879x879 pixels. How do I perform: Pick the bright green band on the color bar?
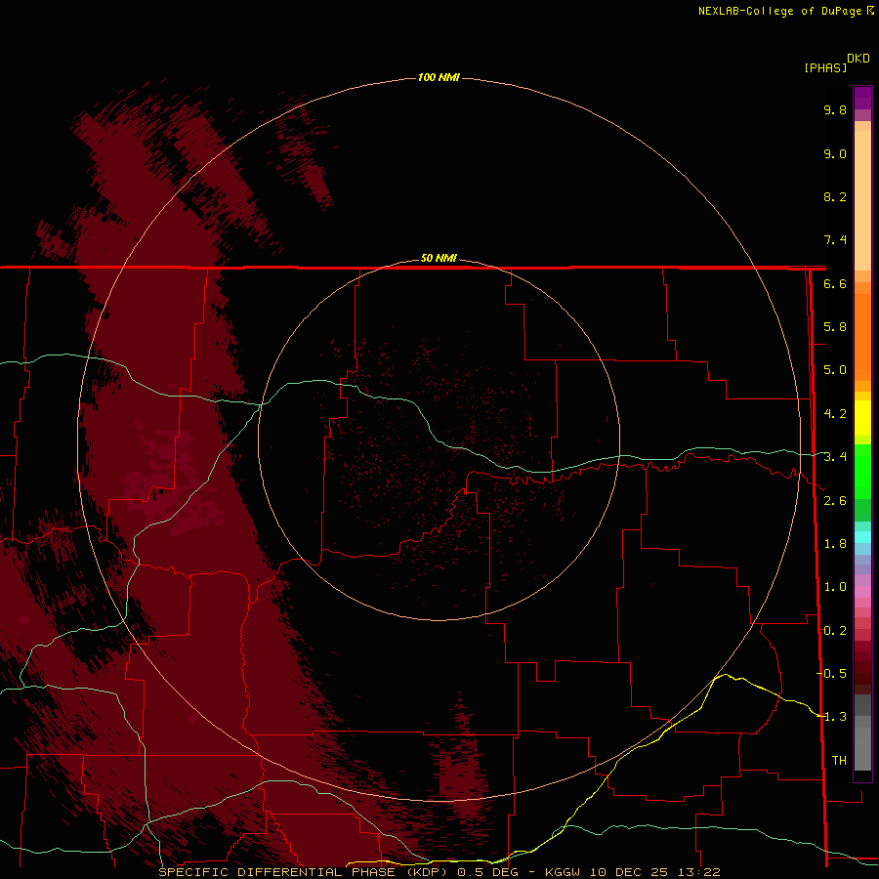point(862,471)
